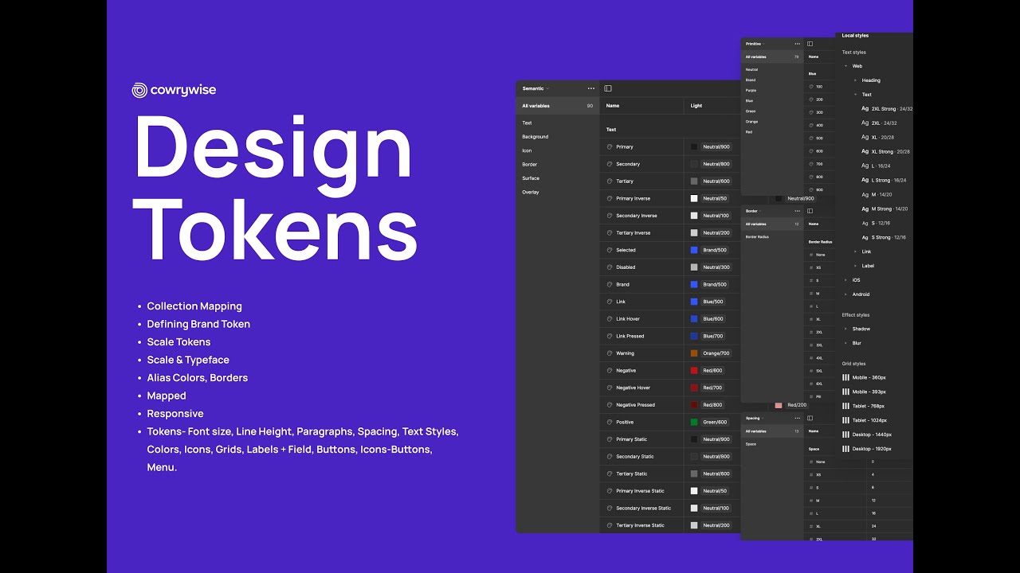The width and height of the screenshot is (1020, 573).
Task: Toggle the sidebar icon in the Semantic panel header
Action: (608, 88)
